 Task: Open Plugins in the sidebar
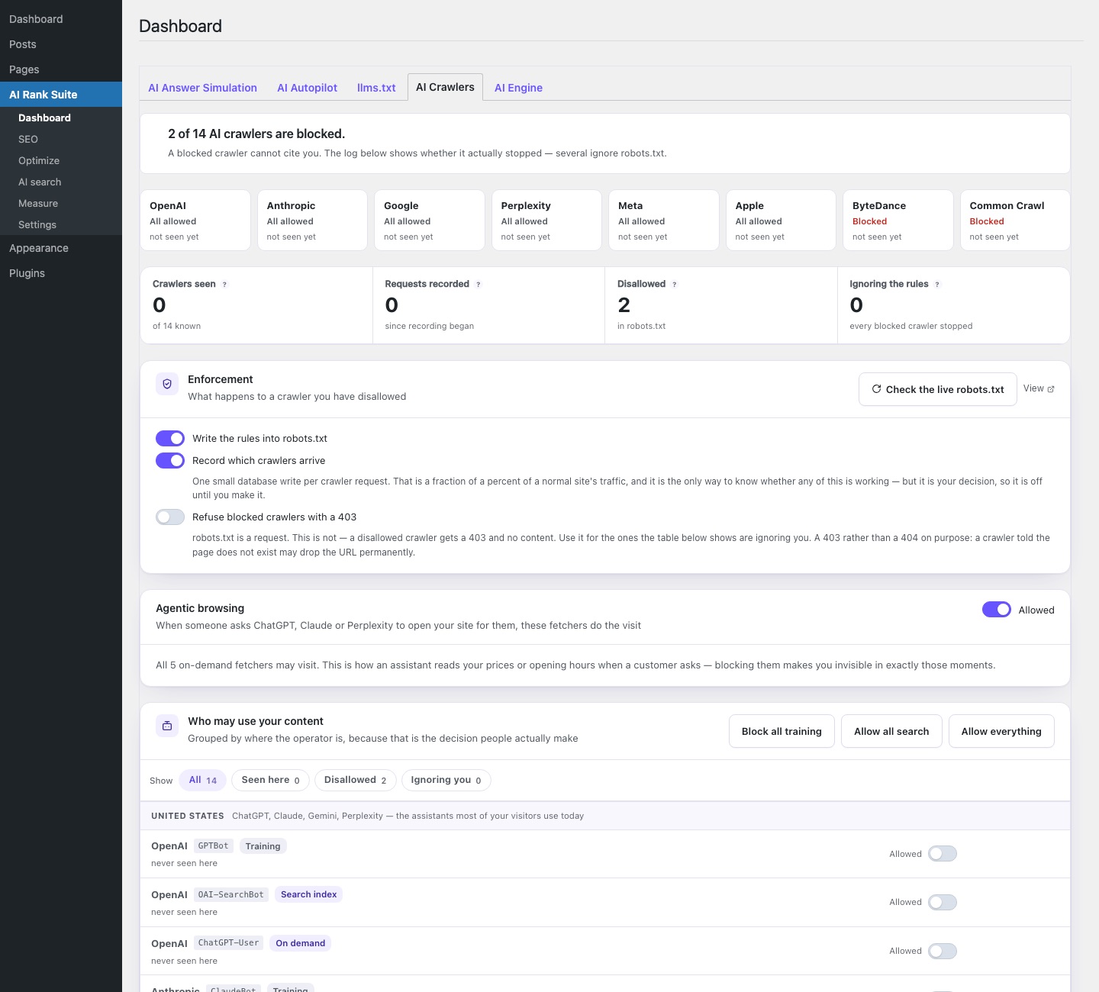(x=61, y=273)
